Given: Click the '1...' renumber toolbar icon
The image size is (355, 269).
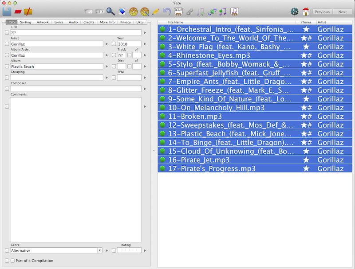Looking at the screenshot, I should [x=88, y=12].
